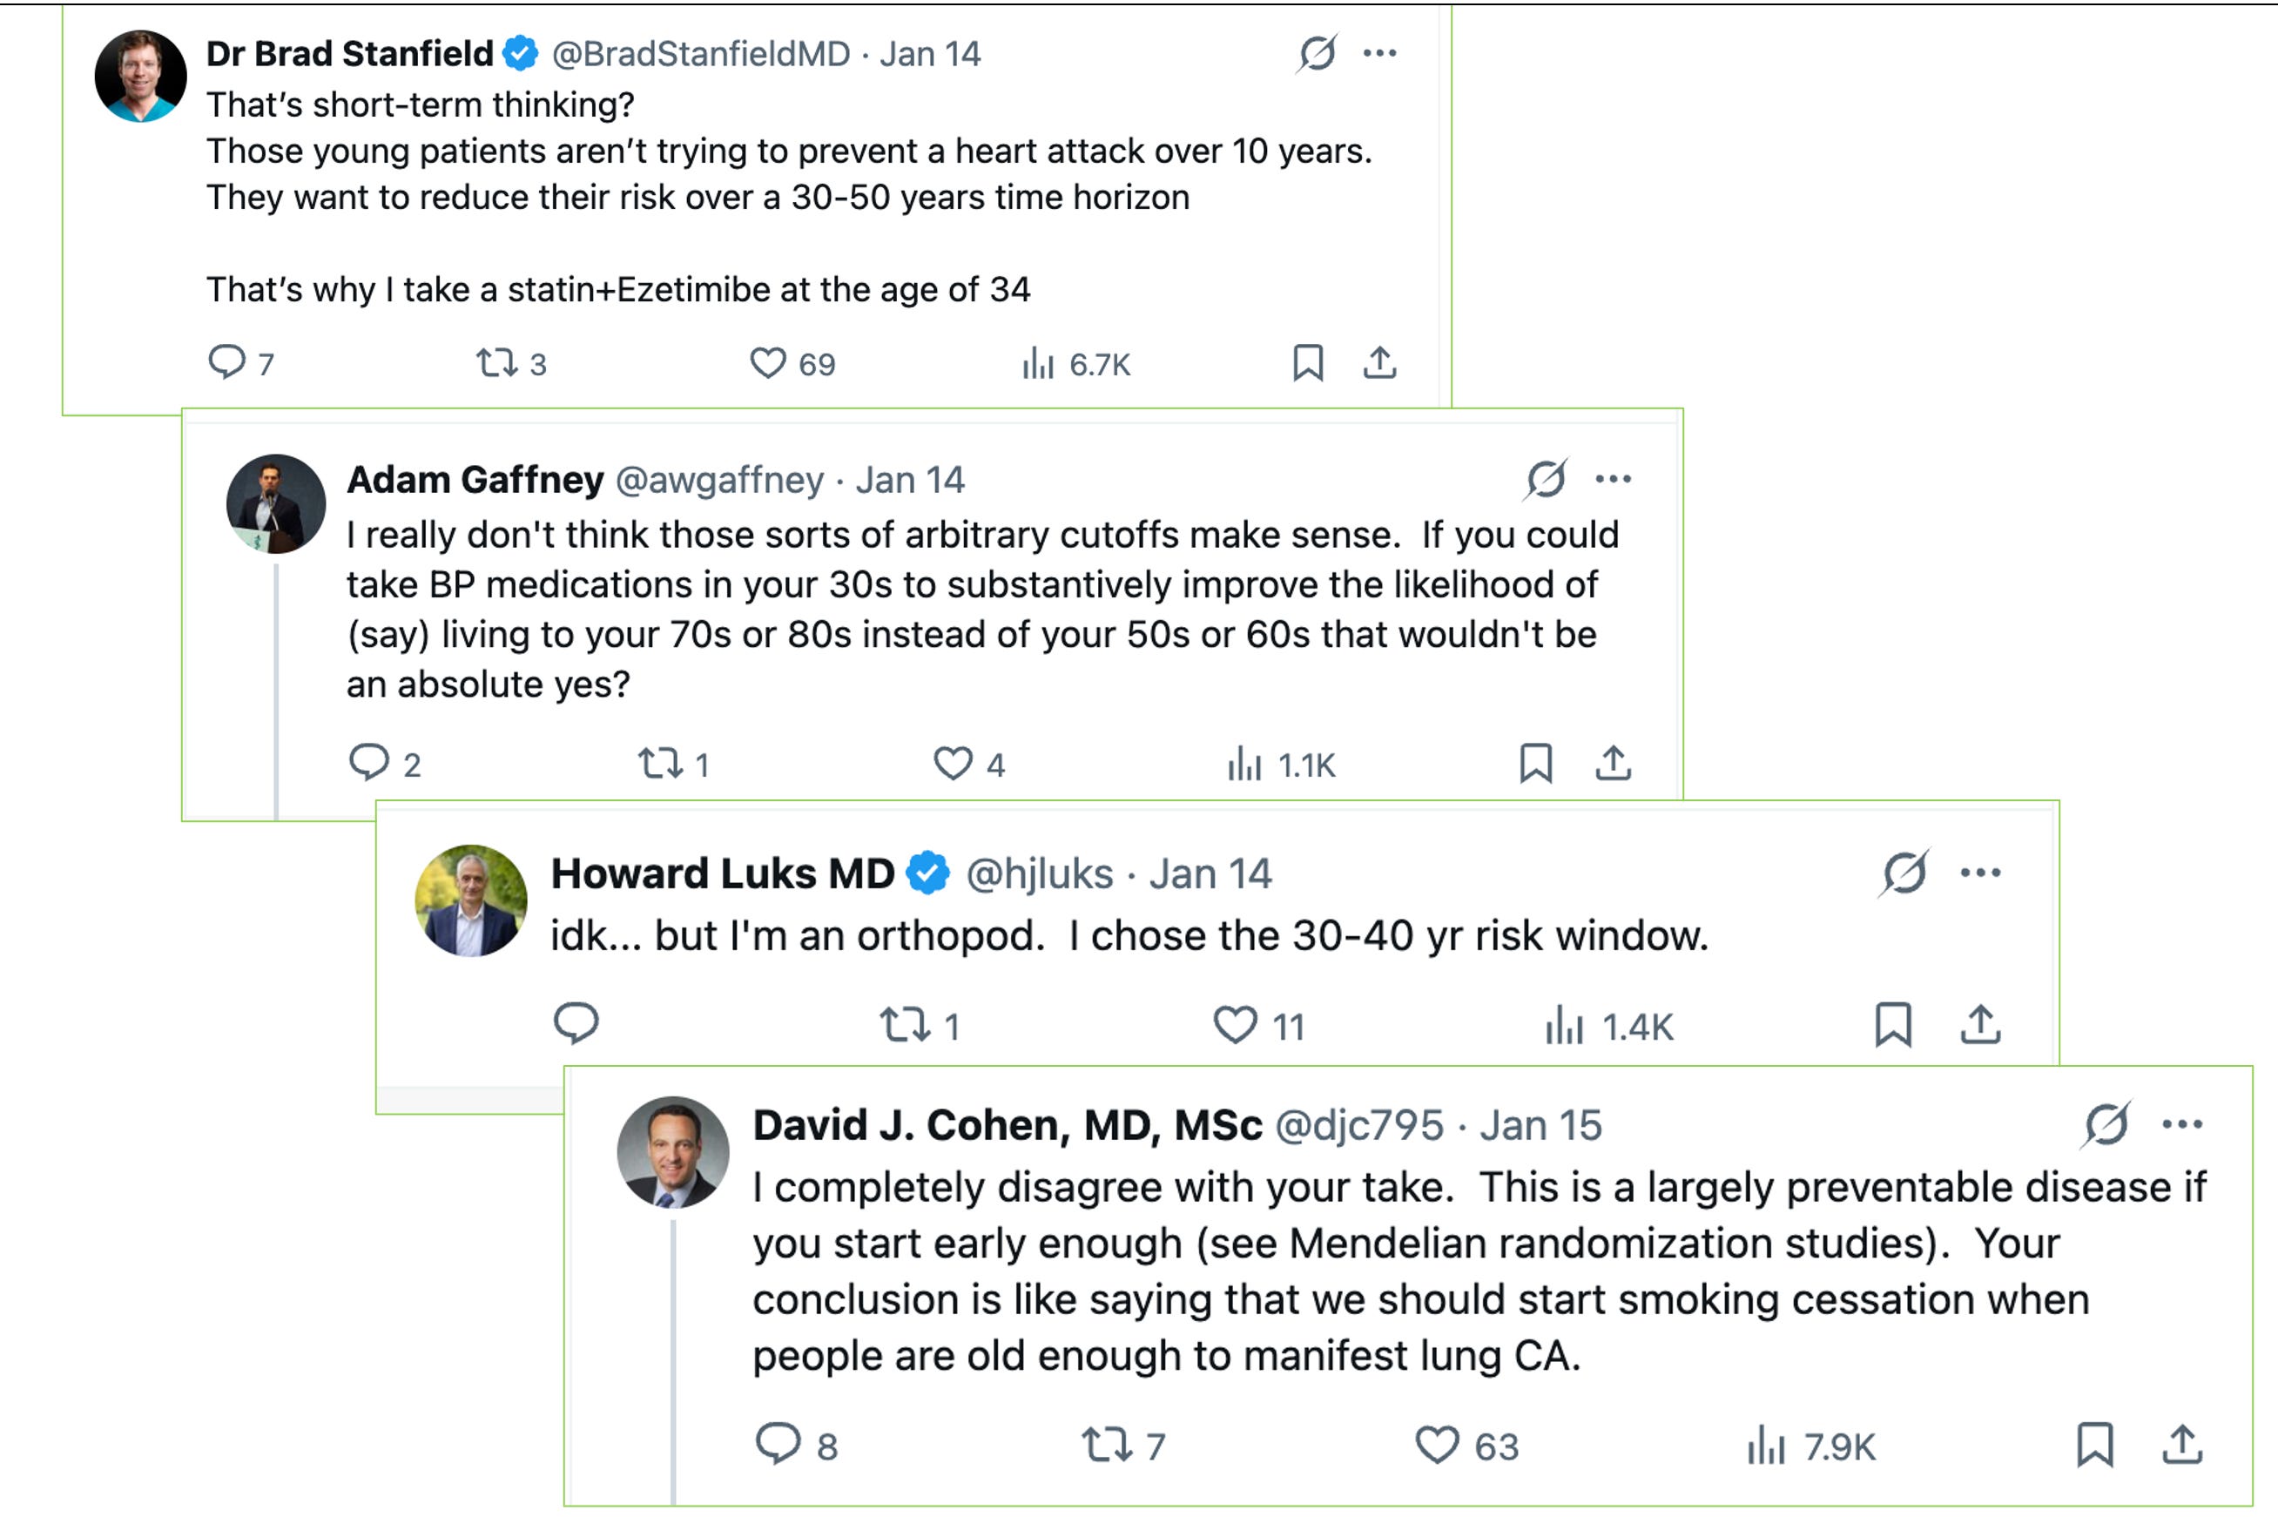Open more options on Howard Luks' tweet
This screenshot has width=2278, height=1517.
point(1980,873)
